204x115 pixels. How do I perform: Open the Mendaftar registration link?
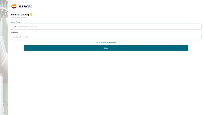click(113, 42)
